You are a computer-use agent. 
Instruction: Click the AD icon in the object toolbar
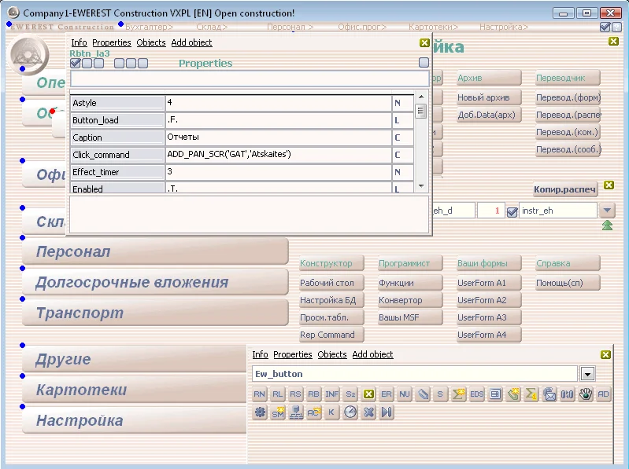(604, 394)
